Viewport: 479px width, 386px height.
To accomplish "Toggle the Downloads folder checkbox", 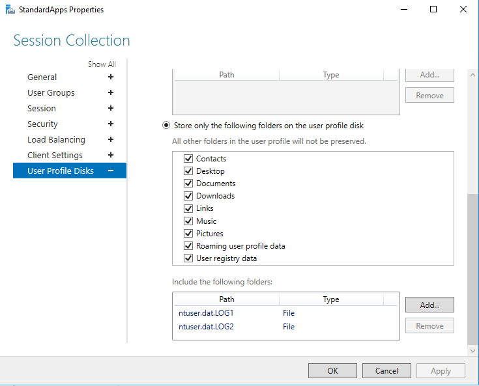I will pos(188,196).
